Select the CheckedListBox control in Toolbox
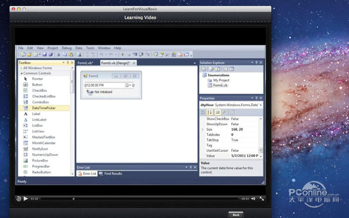 [43, 96]
